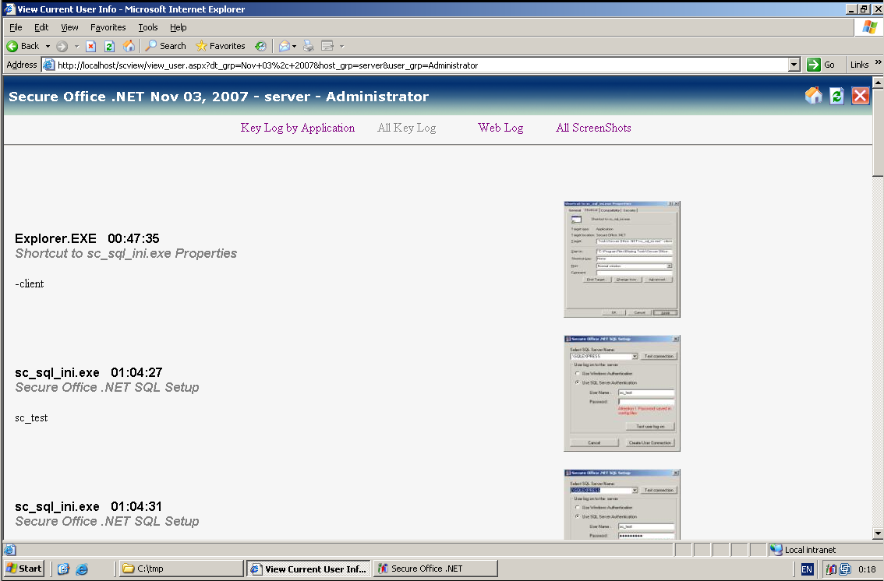Expand the Address bar URL dropdown
This screenshot has height=581, width=884.
[x=794, y=65]
